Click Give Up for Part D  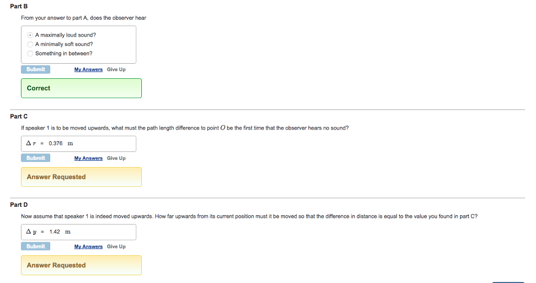coord(116,246)
